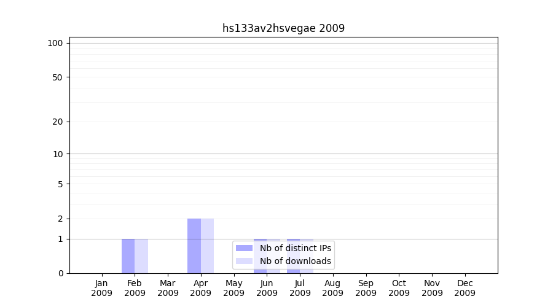Select the Oct 2009 x-axis label
The height and width of the screenshot is (307, 553).
(x=399, y=288)
